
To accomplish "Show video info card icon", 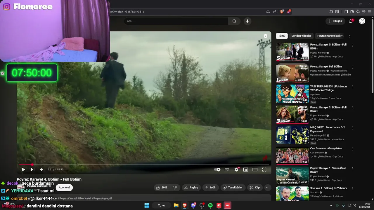I will [265, 36].
